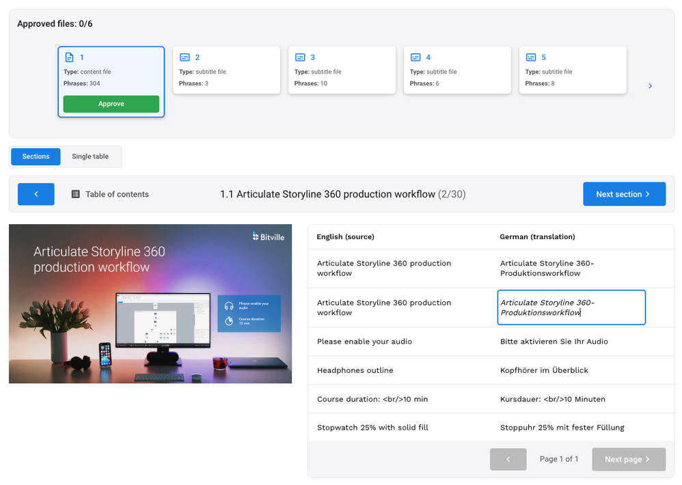Switch to the Sections view

tap(36, 156)
